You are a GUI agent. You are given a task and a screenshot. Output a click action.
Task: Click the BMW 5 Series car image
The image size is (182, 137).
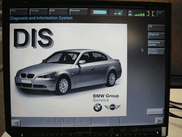68,72
